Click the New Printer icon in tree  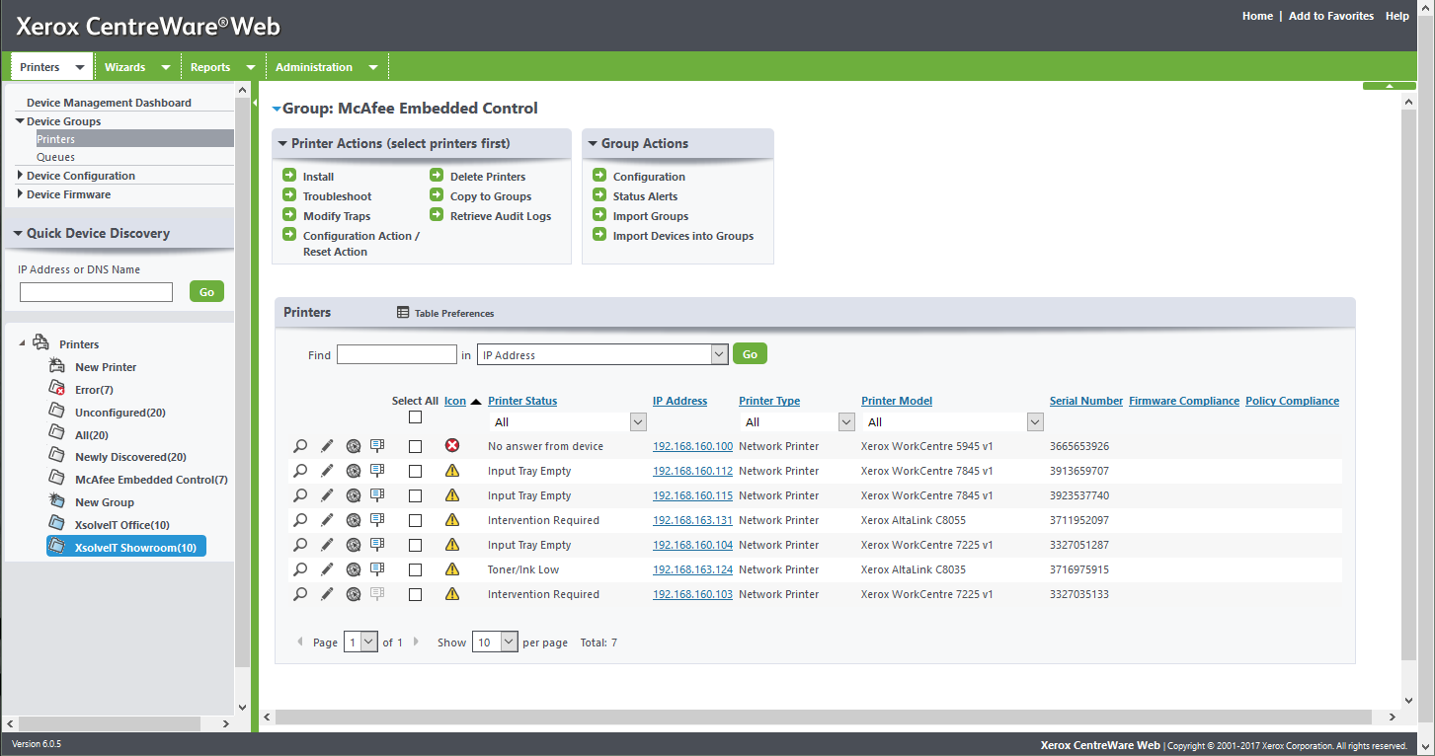pyautogui.click(x=57, y=366)
